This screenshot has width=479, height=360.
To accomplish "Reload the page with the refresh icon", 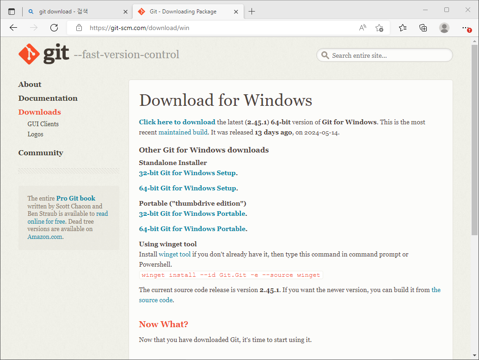I will coord(54,28).
